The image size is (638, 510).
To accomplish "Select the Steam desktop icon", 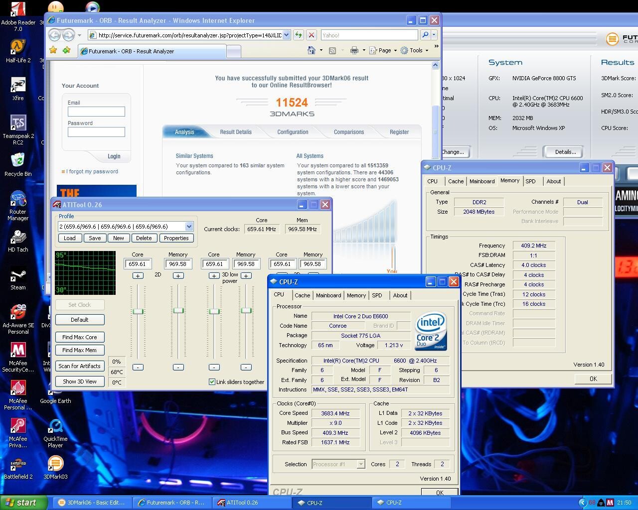I will [x=18, y=279].
